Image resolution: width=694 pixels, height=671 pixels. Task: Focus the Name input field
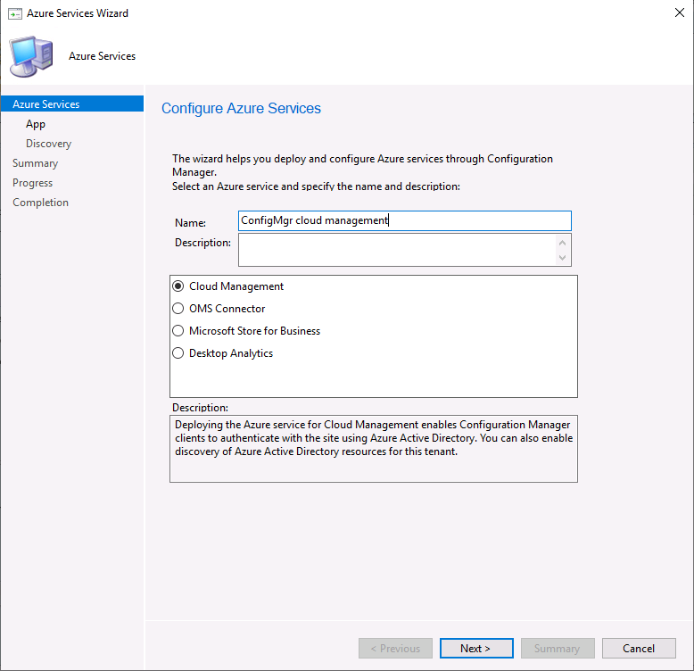pos(405,220)
